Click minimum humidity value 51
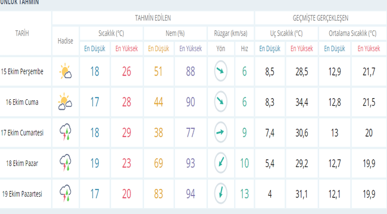This screenshot has width=387, height=214. click(x=158, y=71)
